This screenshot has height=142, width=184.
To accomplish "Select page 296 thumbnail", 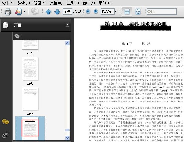I will 30,68.
